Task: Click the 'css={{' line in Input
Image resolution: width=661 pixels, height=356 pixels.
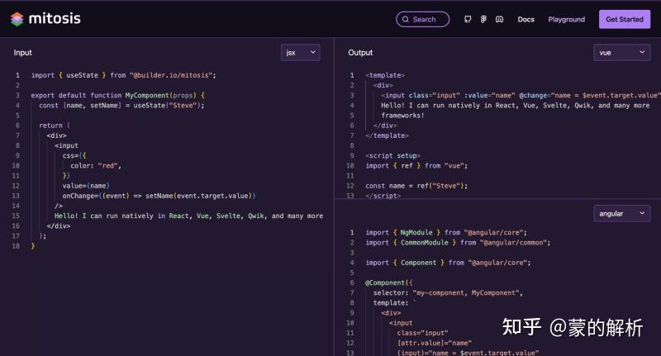Action: pos(74,156)
